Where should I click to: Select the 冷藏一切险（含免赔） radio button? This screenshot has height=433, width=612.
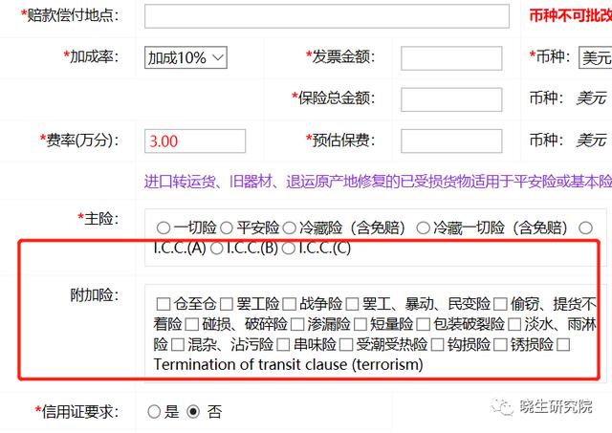click(423, 227)
